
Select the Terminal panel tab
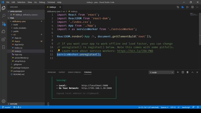[88, 72]
